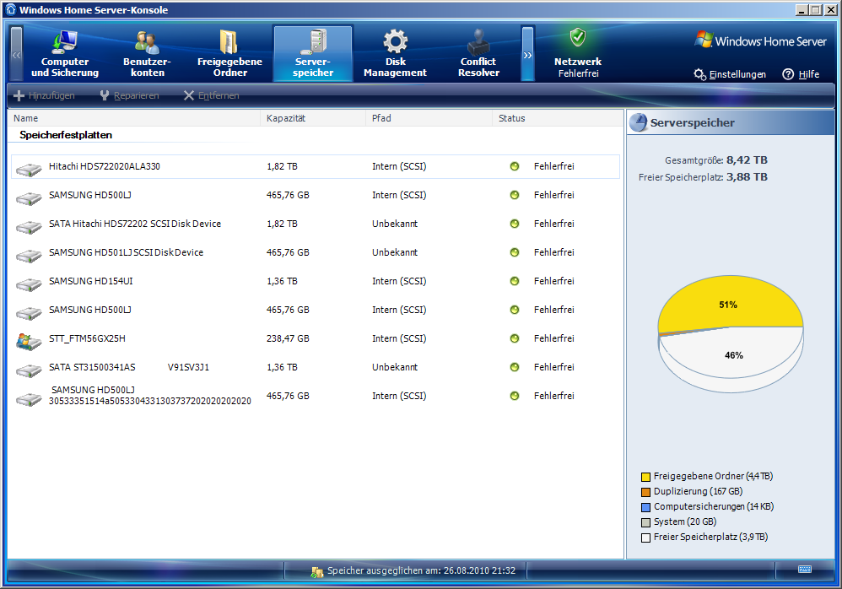Click the gray System legend swatch

coord(646,522)
